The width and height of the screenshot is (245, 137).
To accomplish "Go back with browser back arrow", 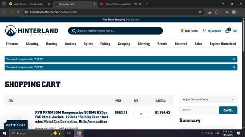I will (4, 12).
